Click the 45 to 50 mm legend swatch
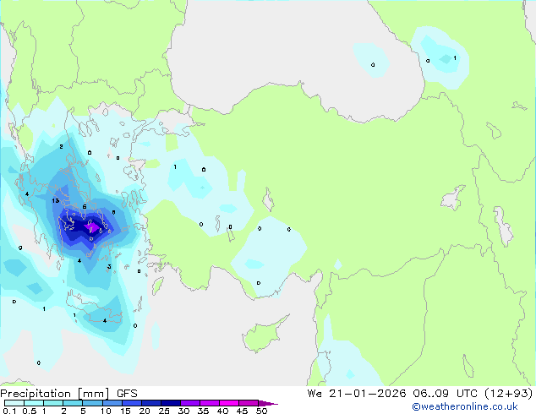 [249, 403]
